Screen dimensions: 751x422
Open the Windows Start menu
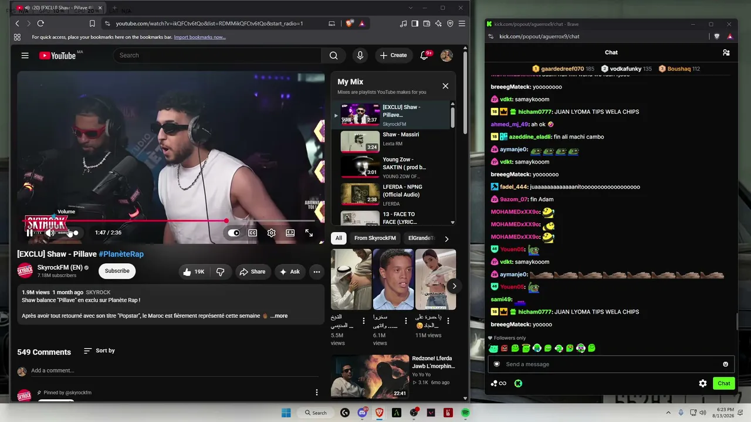pyautogui.click(x=286, y=413)
